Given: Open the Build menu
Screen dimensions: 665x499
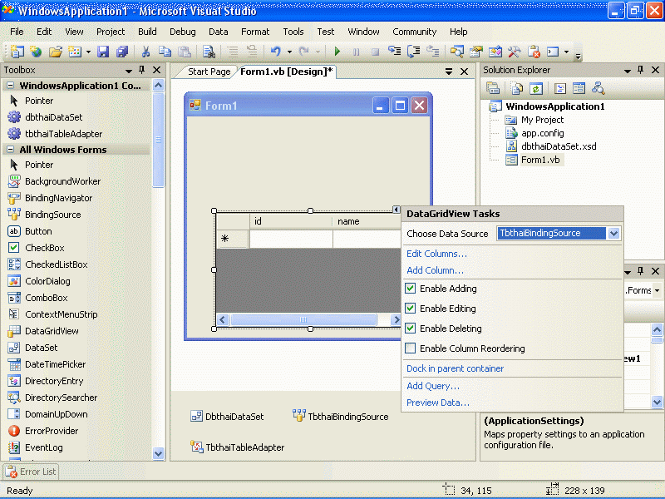Looking at the screenshot, I should click(147, 32).
